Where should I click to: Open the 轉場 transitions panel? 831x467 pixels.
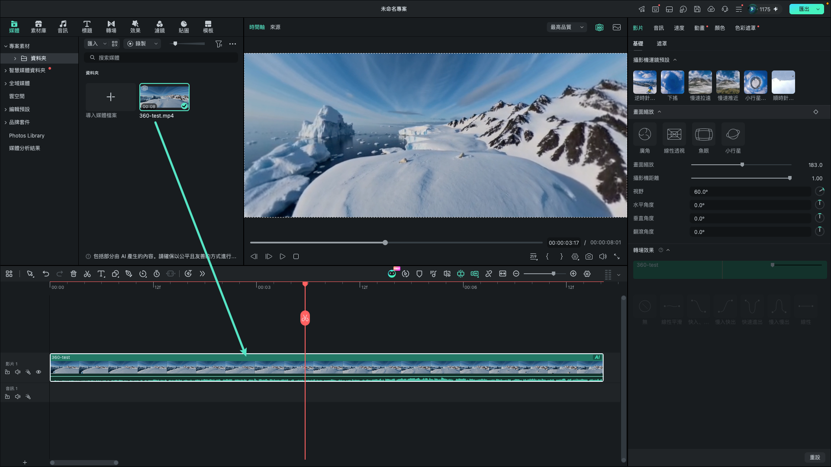pos(111,27)
